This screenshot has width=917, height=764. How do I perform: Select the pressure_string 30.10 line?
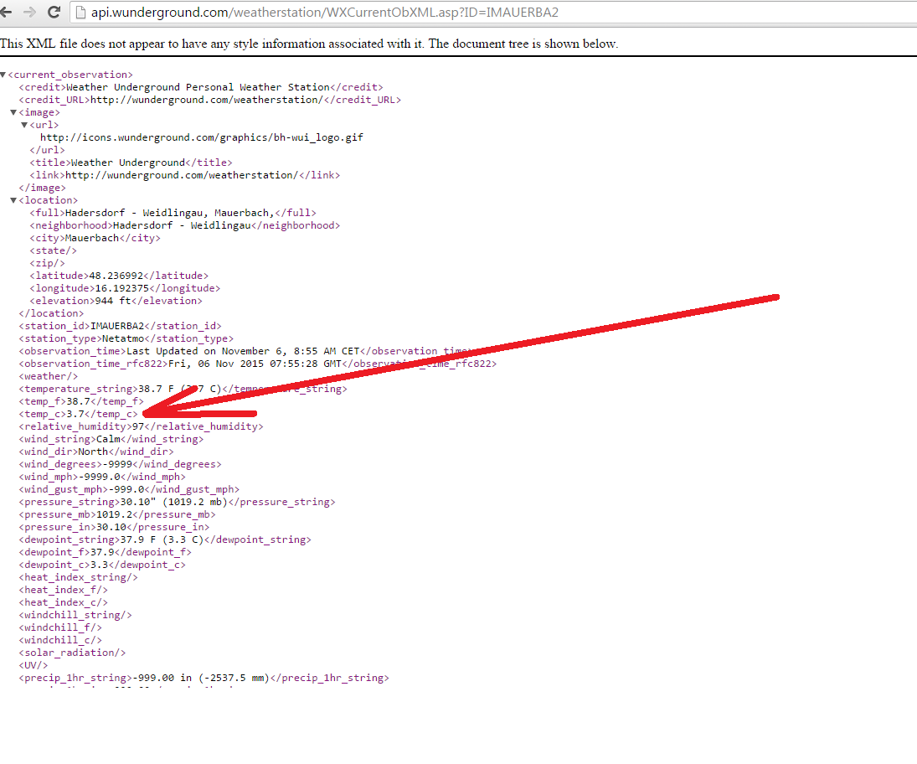[x=177, y=502]
